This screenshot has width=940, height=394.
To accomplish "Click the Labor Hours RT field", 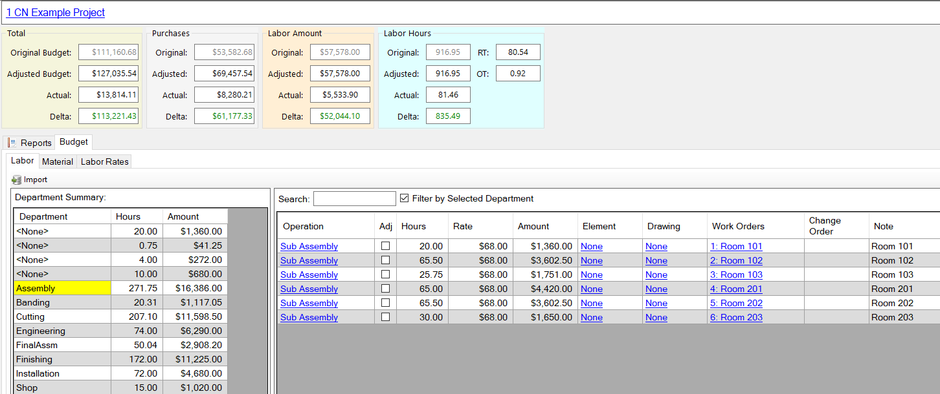I will [x=518, y=52].
